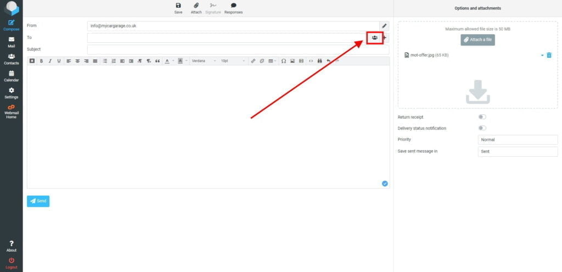This screenshot has width=562, height=272.
Task: Insert a link with chain icon
Action: (253, 61)
